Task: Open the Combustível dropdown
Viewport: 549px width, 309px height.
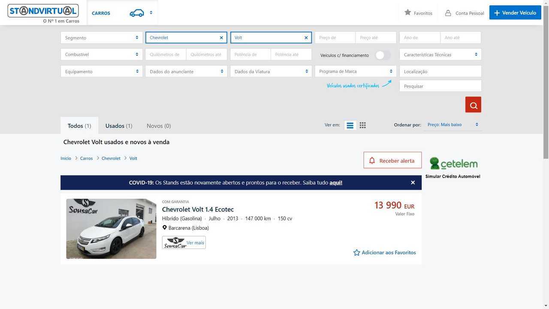Action: [x=102, y=55]
